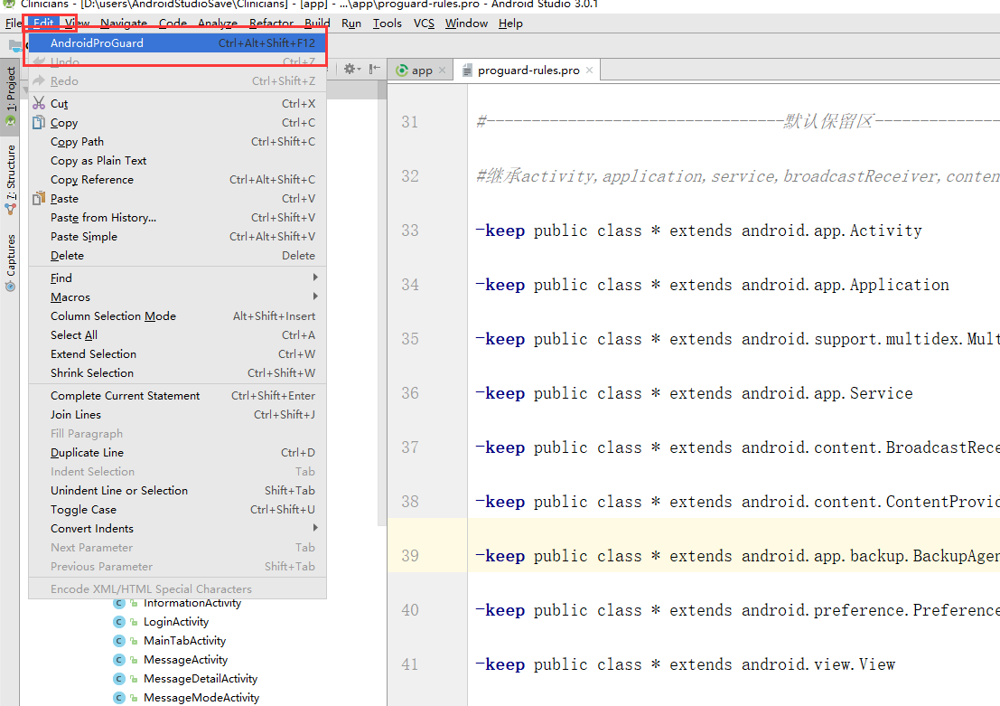Click the hide panel icon beside gear
Screen dimensions: 1000x706
[374, 69]
